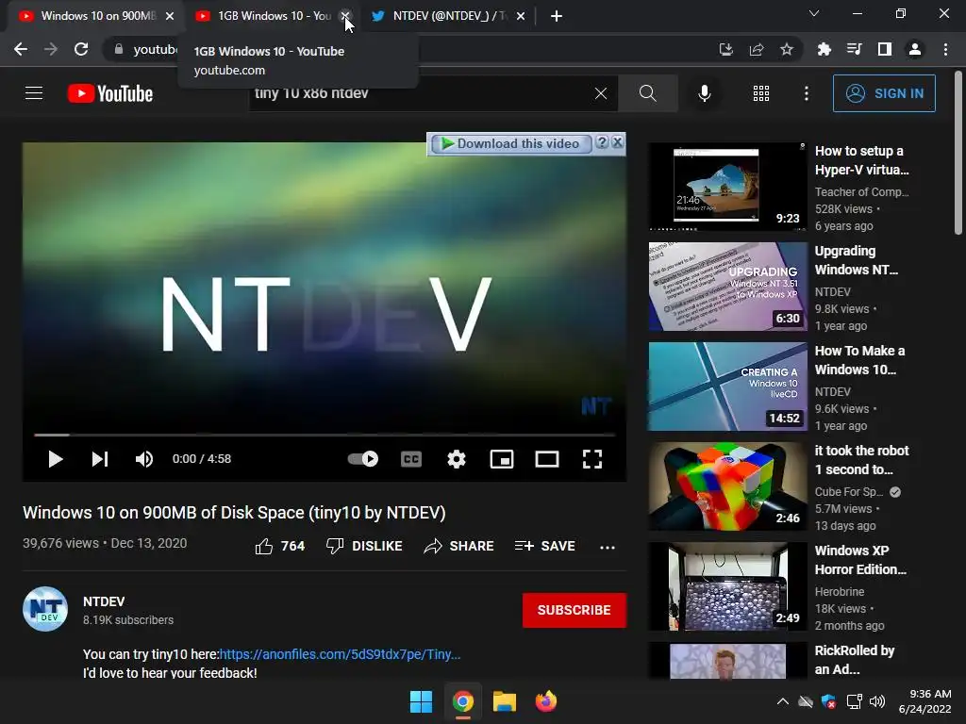Click Download this video button
This screenshot has width=966, height=724.
point(510,143)
